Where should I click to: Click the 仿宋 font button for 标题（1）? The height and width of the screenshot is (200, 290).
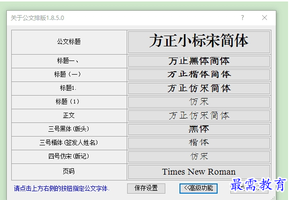pos(199,102)
